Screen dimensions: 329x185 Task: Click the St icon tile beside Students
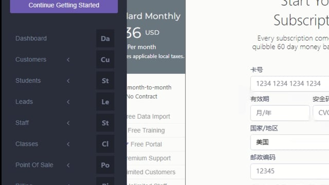pos(105,81)
